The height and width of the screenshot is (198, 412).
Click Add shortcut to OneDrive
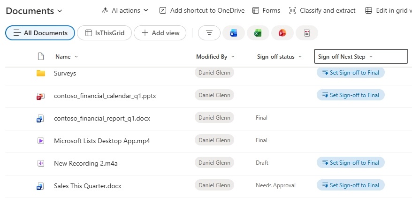pos(202,10)
